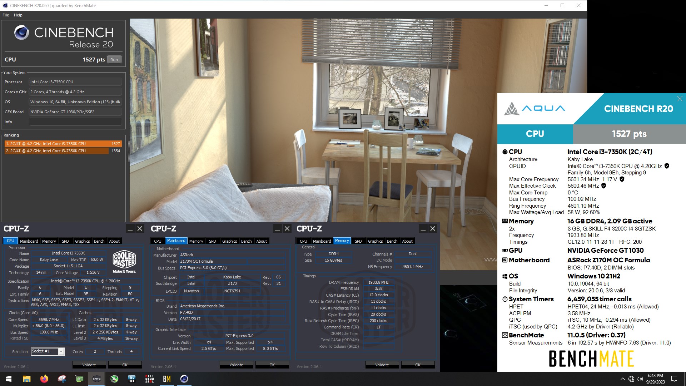Image resolution: width=686 pixels, height=386 pixels.
Task: Switch to BenchMate via BM taskbar icon
Action: point(167,379)
